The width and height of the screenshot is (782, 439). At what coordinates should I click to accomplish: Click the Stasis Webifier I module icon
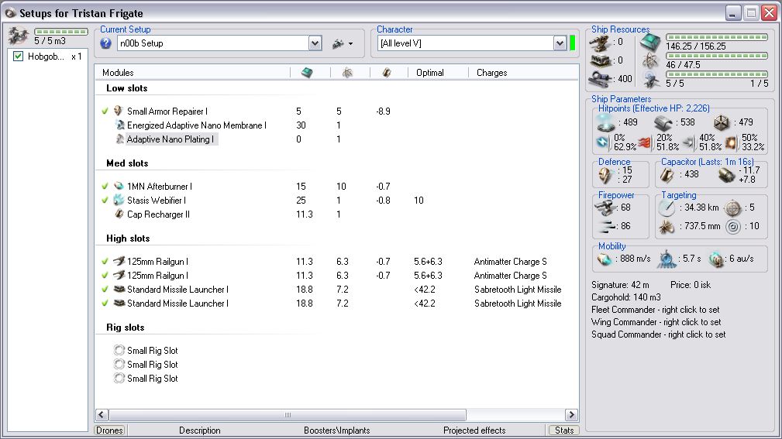tap(119, 200)
